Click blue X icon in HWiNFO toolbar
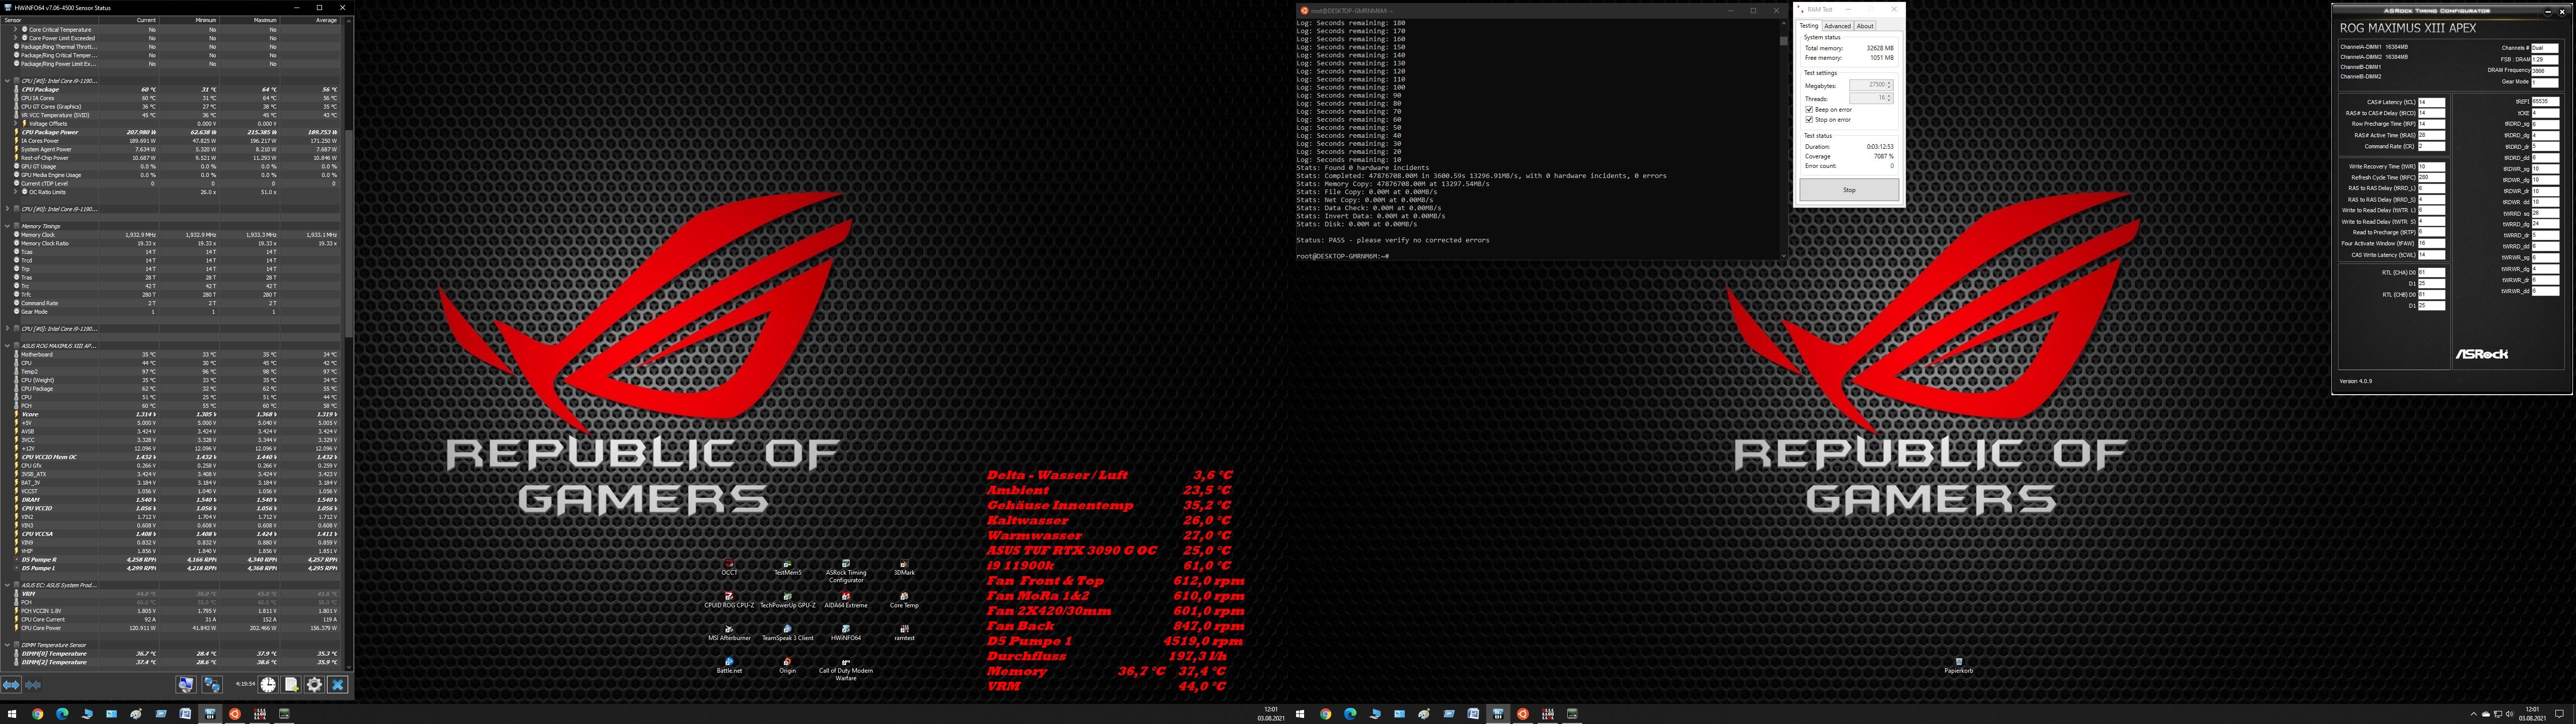Screen dimensions: 2576x724 click(338, 685)
